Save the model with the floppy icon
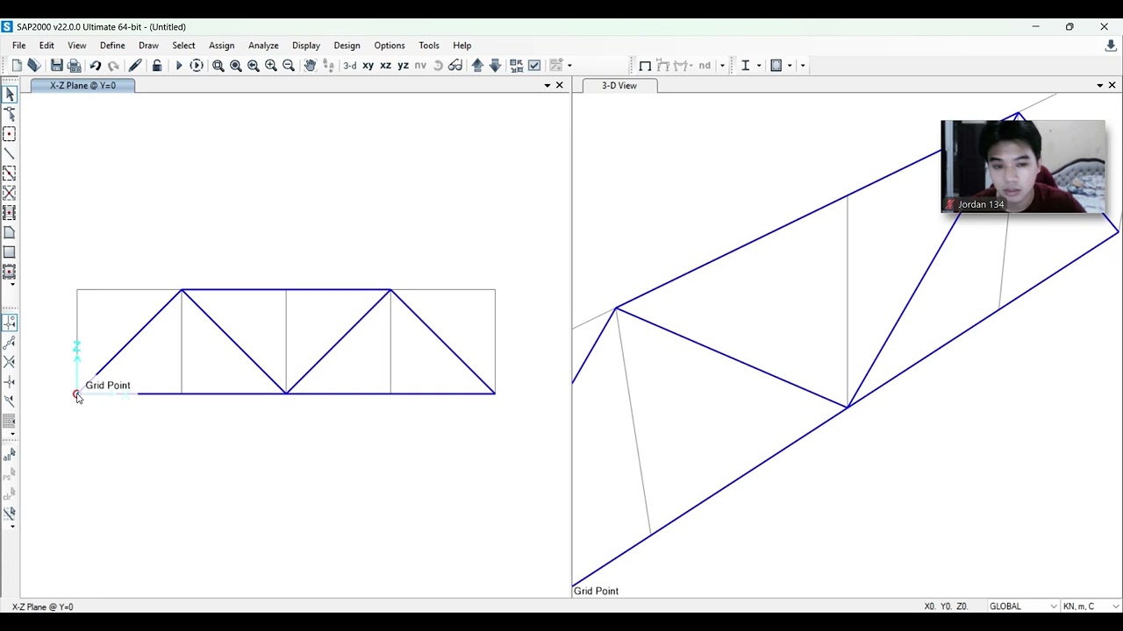Image resolution: width=1123 pixels, height=631 pixels. coord(57,66)
